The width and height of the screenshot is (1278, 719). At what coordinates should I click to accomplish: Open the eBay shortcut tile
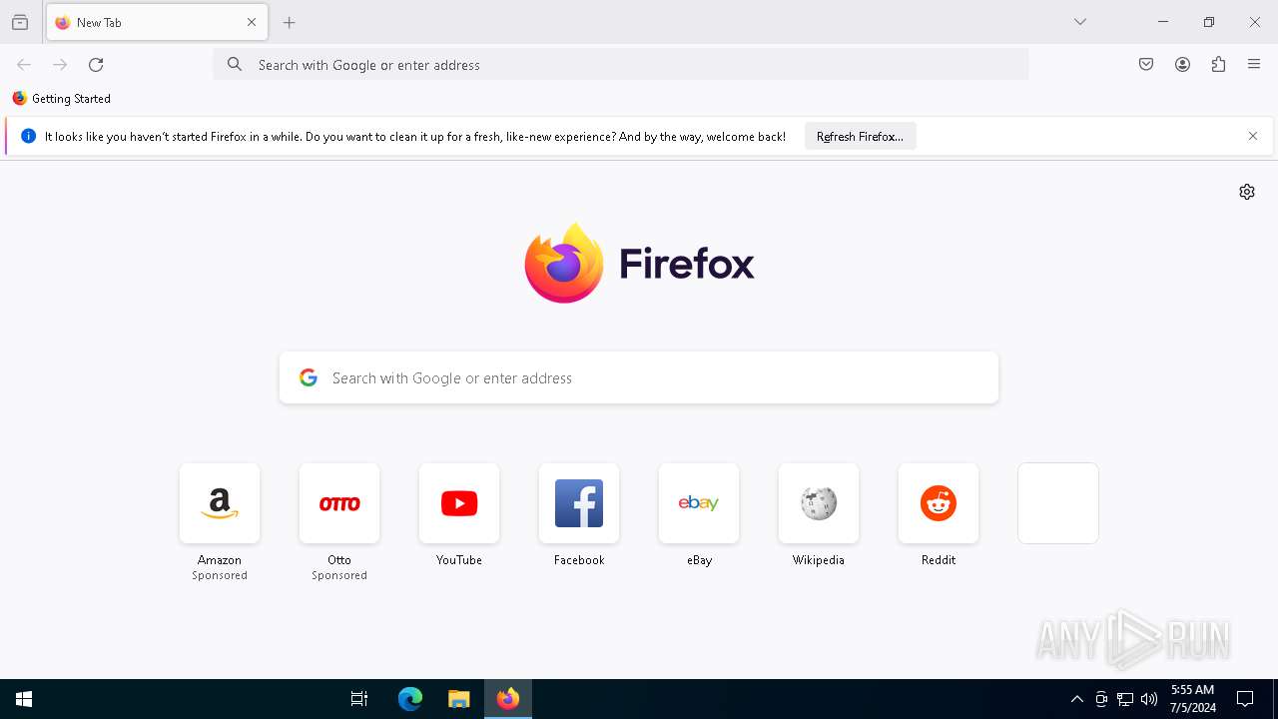click(x=699, y=504)
